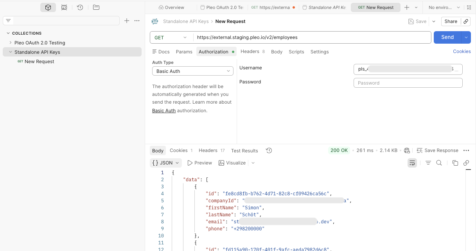Save the response as an example
The height and width of the screenshot is (251, 476).
(x=442, y=150)
